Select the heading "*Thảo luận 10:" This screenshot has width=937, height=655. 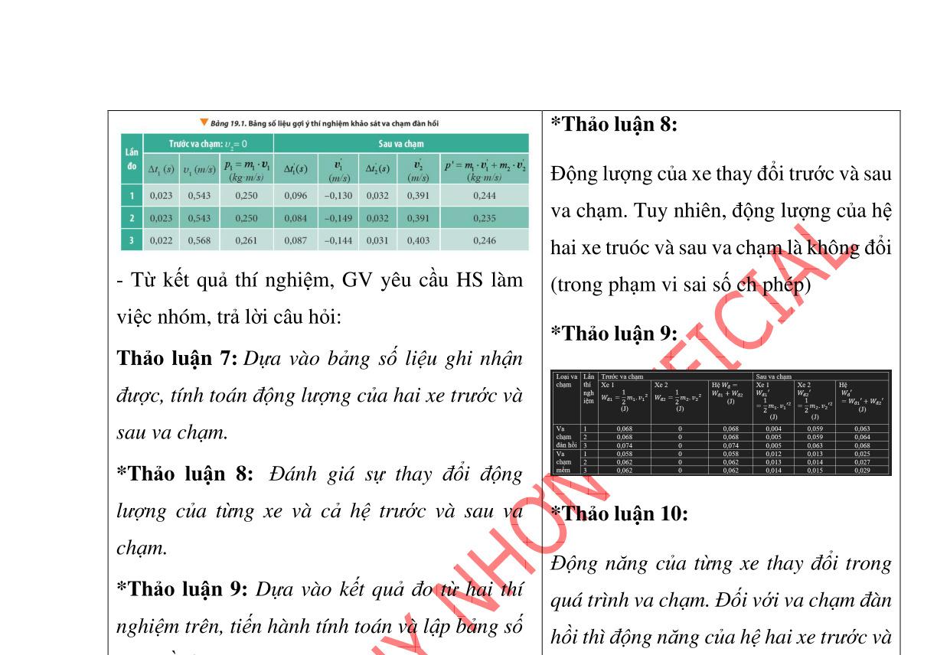click(619, 514)
